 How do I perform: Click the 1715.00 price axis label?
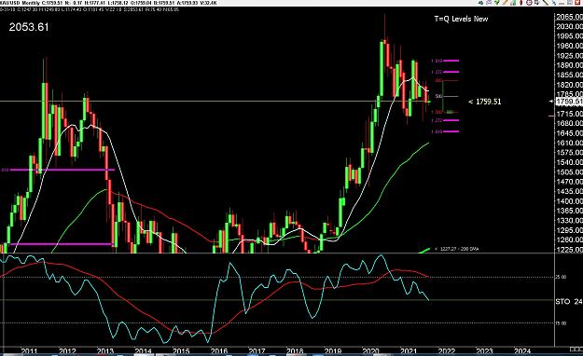(x=569, y=114)
